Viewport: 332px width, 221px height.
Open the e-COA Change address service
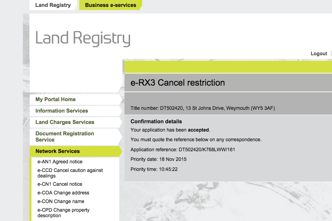click(x=63, y=193)
